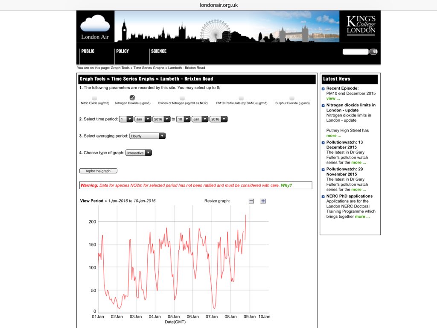Check the PM10 Particulate parameter
437x328 pixels.
coord(240,98)
